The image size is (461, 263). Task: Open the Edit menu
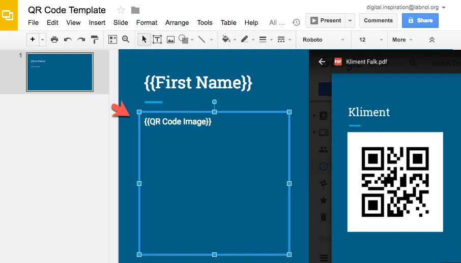(x=52, y=23)
